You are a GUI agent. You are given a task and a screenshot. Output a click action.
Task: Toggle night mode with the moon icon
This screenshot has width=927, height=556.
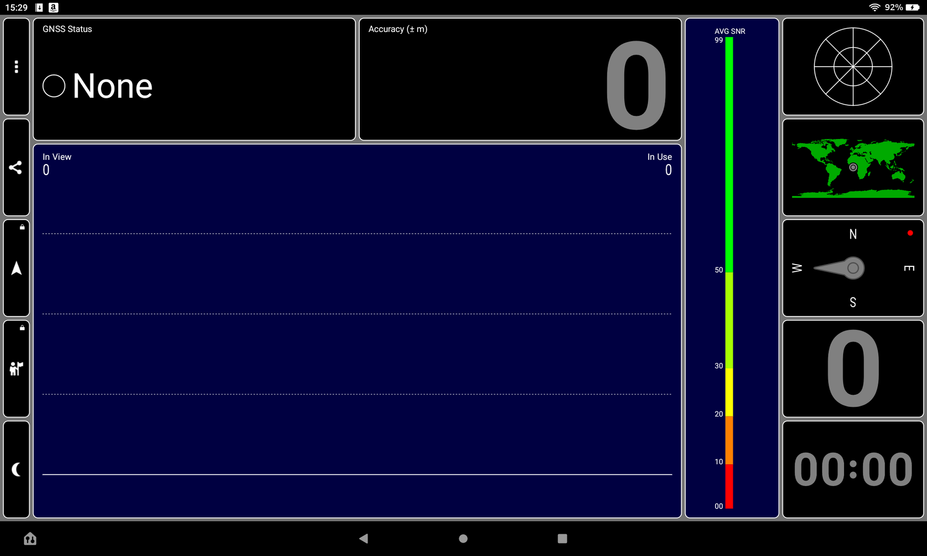[16, 470]
